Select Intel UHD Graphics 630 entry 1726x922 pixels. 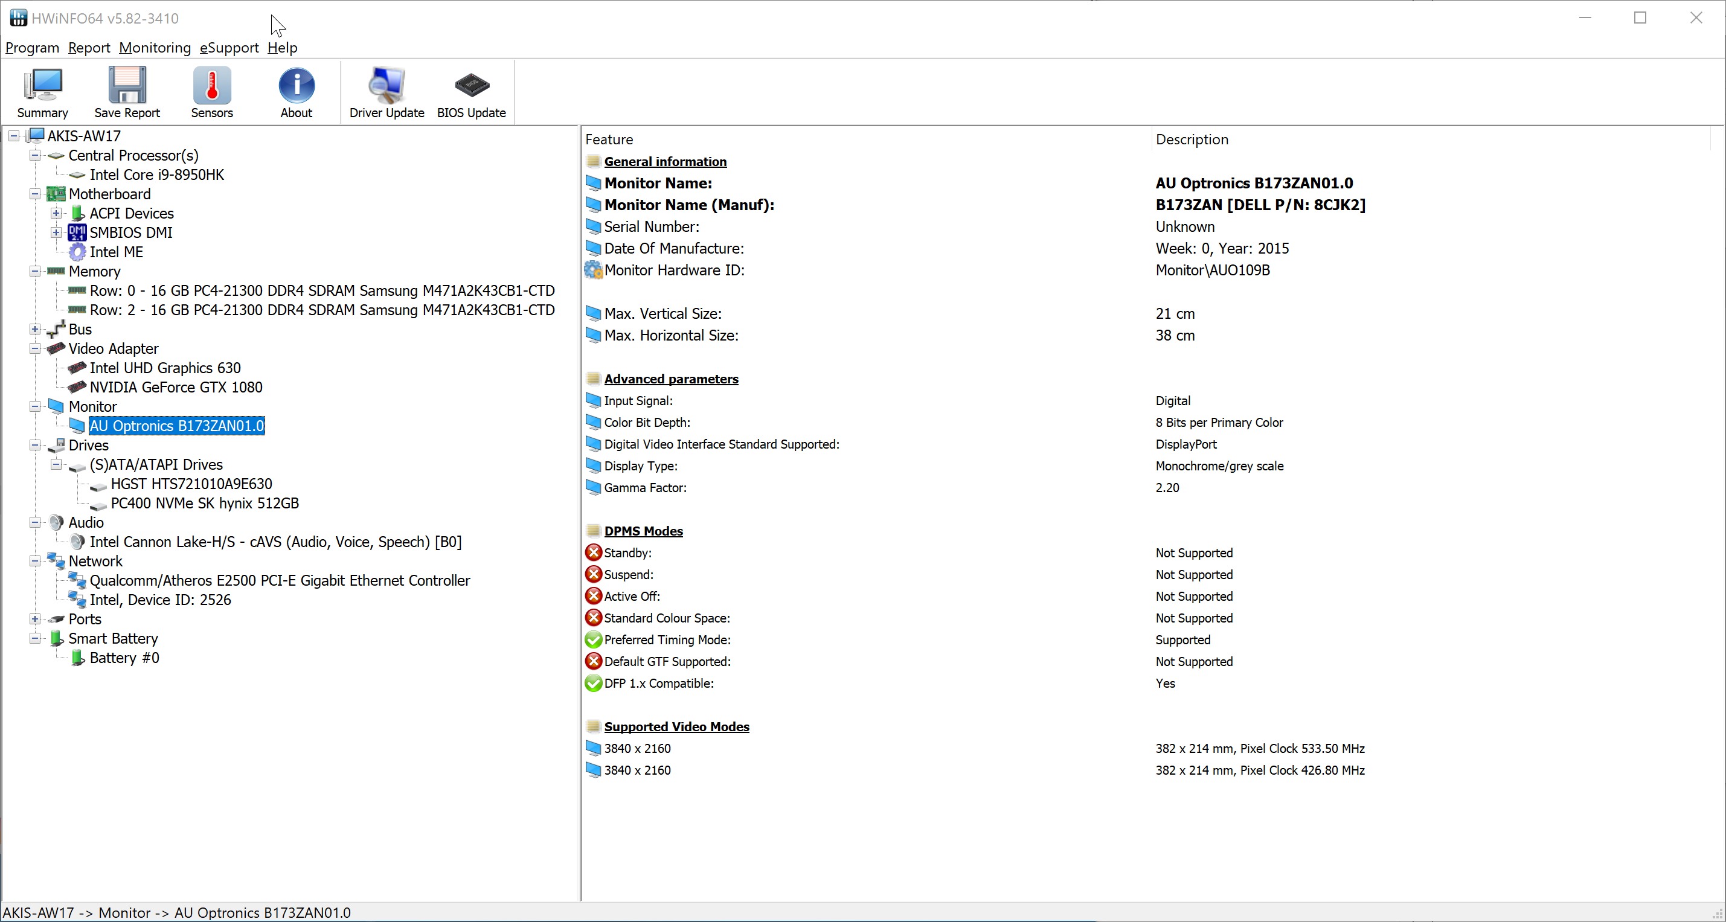pos(165,368)
